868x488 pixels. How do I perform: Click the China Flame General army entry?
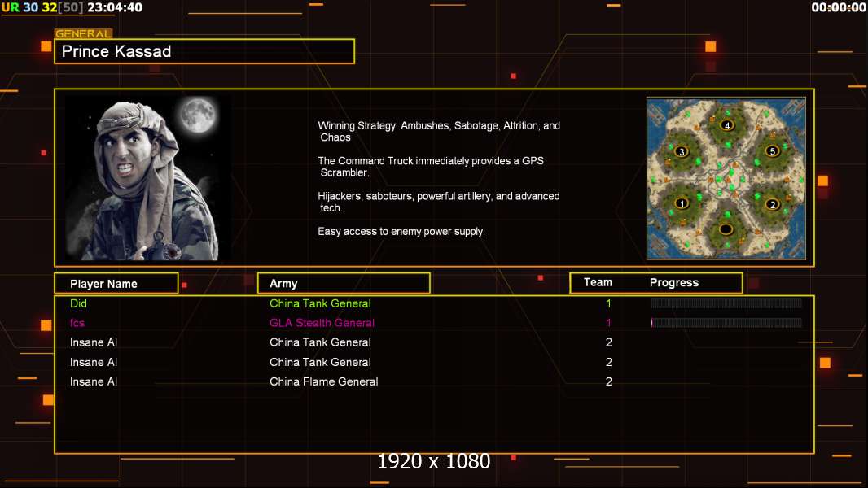pyautogui.click(x=324, y=381)
